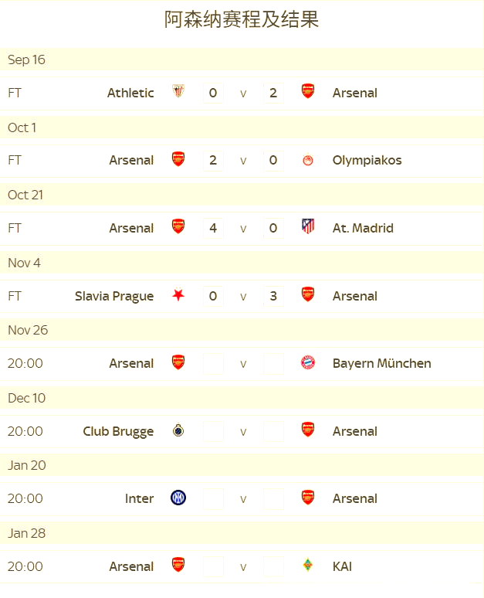Open the Slavia Prague team link
Screen dimensions: 484x598
(x=114, y=296)
